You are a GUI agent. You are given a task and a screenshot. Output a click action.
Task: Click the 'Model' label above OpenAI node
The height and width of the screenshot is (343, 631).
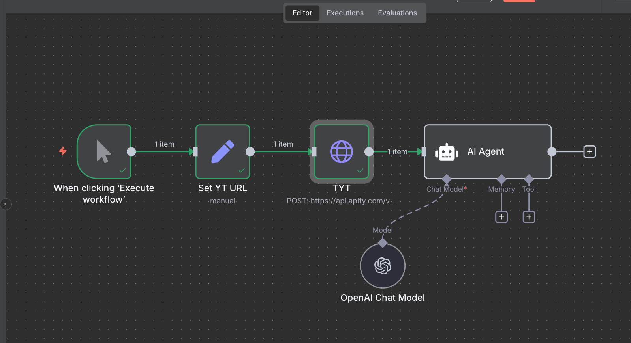tap(383, 230)
